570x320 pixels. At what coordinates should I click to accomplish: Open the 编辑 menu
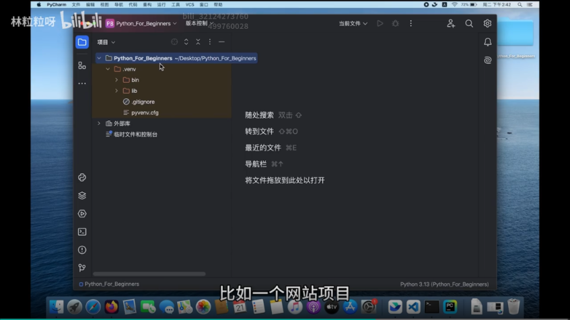coord(90,5)
